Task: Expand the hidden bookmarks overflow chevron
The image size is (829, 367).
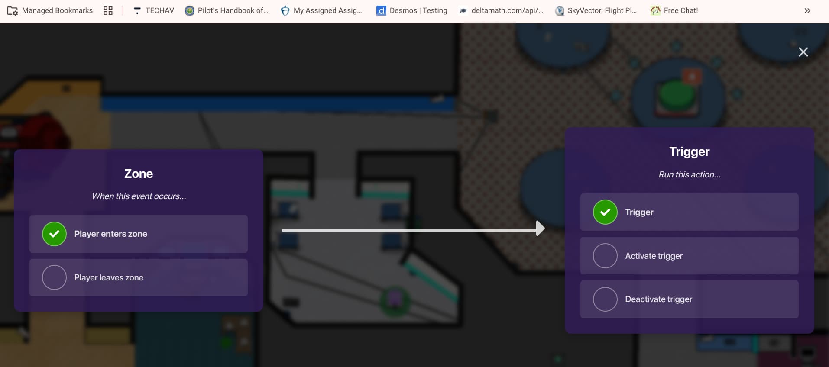Action: (x=807, y=10)
